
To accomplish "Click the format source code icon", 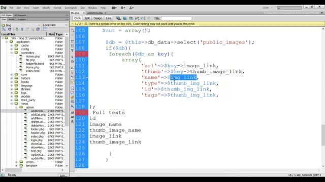I will [72, 121].
